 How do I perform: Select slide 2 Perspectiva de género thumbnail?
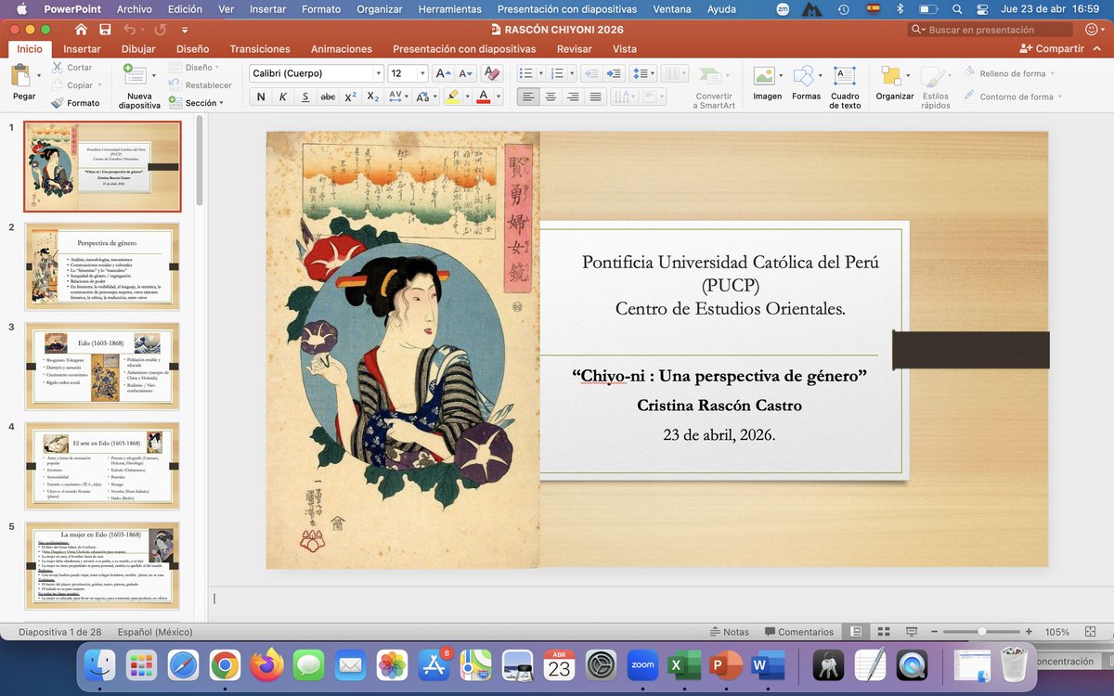tap(102, 265)
